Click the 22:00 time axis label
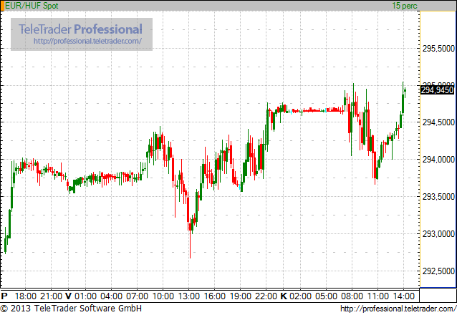Viewport: 457px width, 315px height. coord(266,296)
